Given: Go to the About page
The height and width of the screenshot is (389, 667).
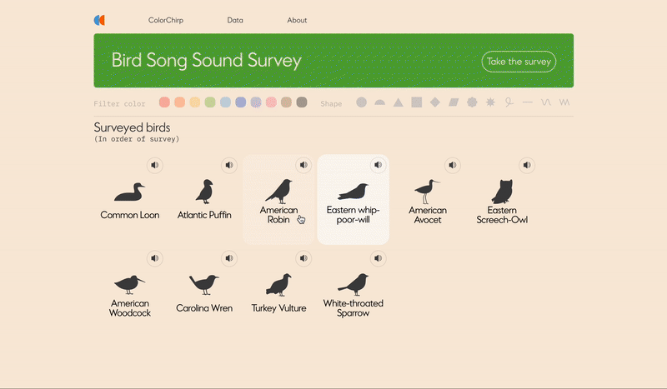Looking at the screenshot, I should (297, 20).
